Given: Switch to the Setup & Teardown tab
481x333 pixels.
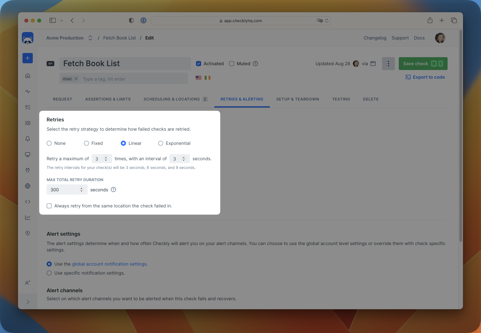Looking at the screenshot, I should tap(298, 99).
